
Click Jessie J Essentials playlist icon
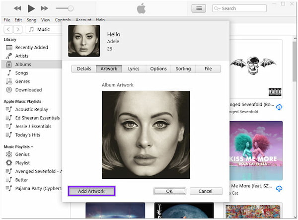9,126
